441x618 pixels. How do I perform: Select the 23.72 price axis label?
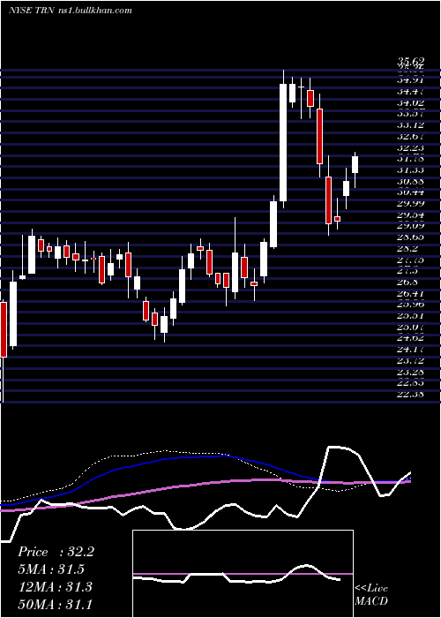(x=411, y=360)
